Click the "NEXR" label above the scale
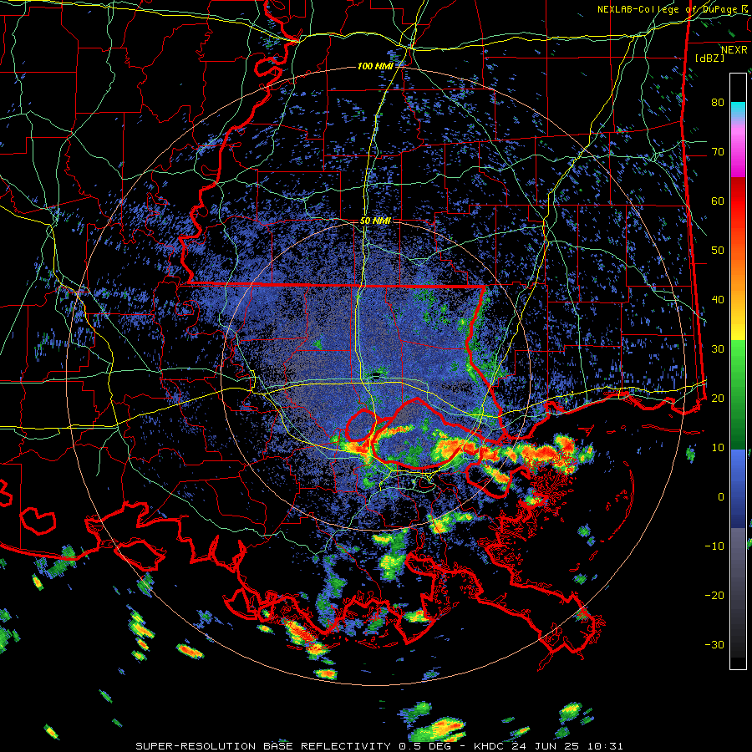Image resolution: width=752 pixels, height=752 pixels. click(734, 50)
